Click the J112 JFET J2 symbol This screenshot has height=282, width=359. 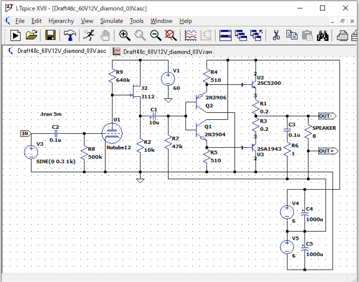click(136, 92)
